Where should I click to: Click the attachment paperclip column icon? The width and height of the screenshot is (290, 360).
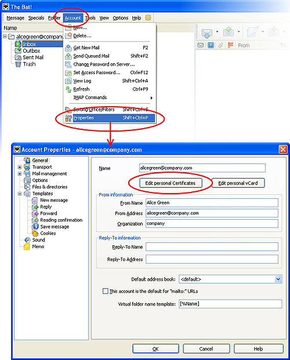click(220, 45)
